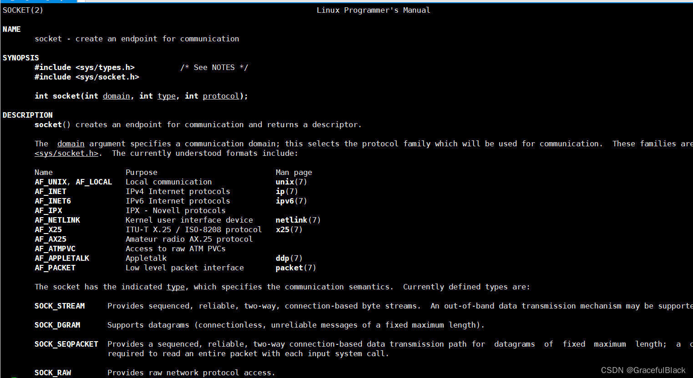Click the ddp(7) man page reference
Image resolution: width=693 pixels, height=378 pixels.
click(289, 258)
